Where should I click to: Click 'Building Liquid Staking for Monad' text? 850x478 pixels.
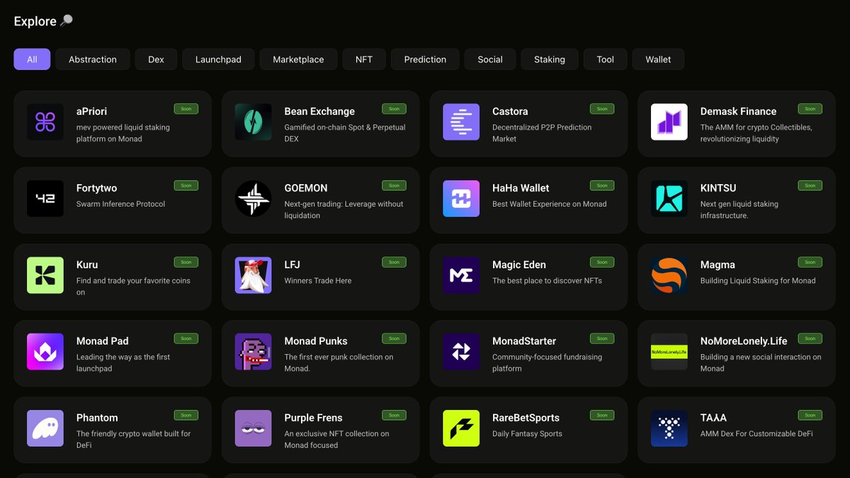tap(758, 280)
